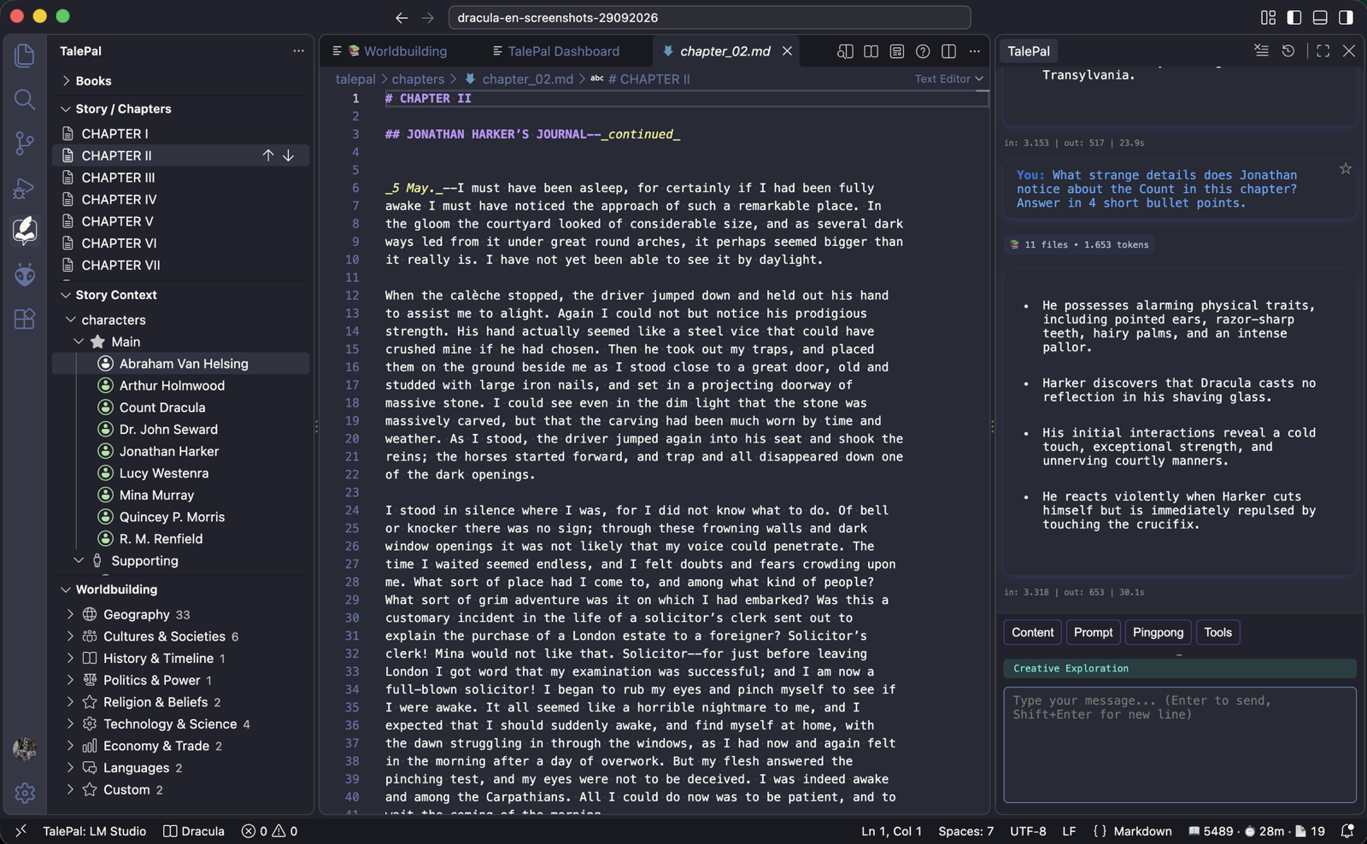Viewport: 1367px width, 844px height.
Task: Close the chapter_02.md tab
Action: click(x=787, y=51)
